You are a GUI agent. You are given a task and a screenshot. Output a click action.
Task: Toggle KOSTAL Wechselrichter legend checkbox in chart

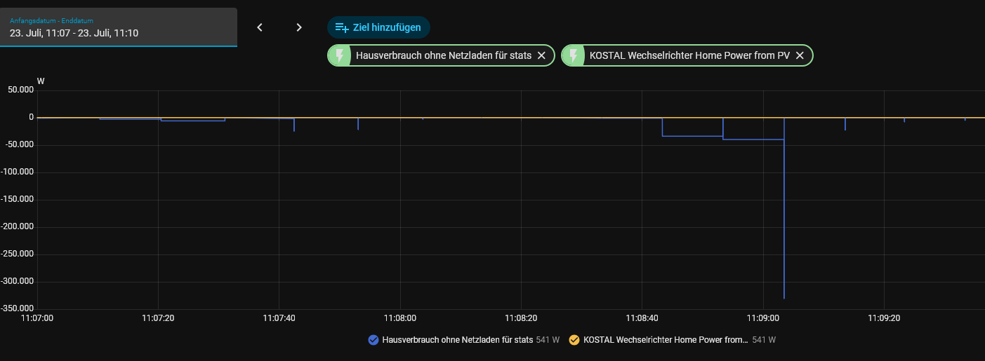pos(574,340)
